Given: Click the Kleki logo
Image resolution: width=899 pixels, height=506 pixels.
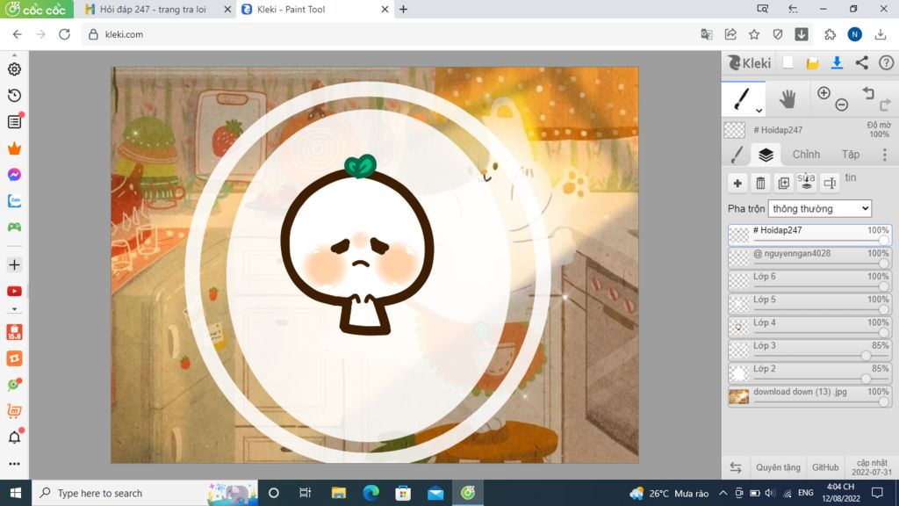Looking at the screenshot, I should 750,62.
